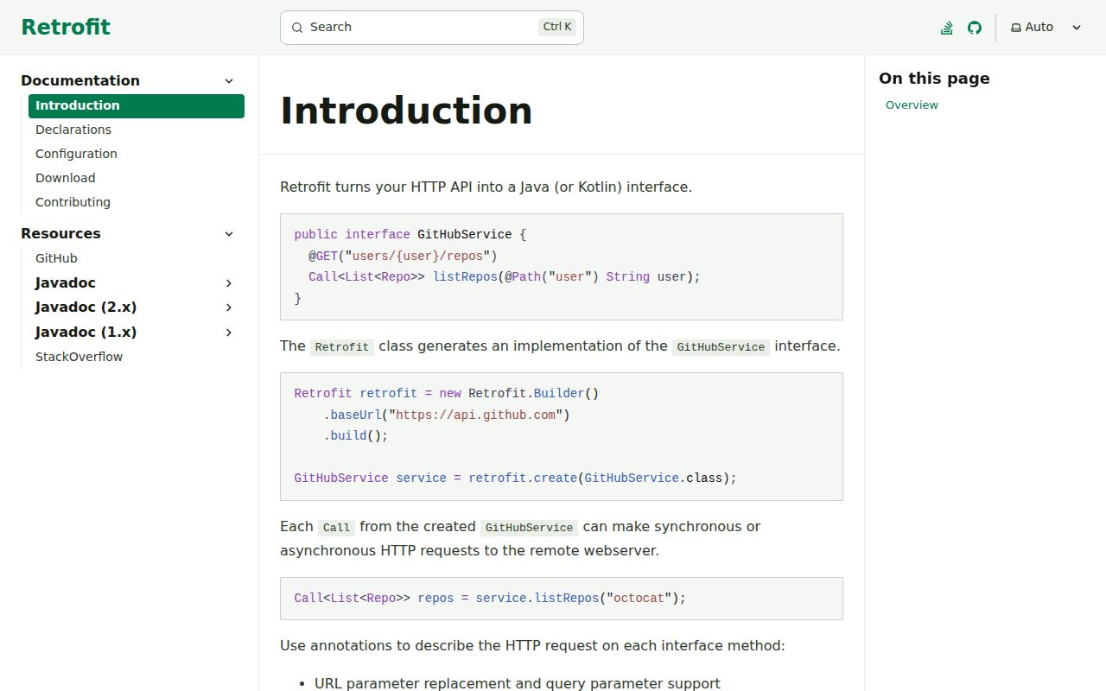The height and width of the screenshot is (691, 1106).
Task: Click the Javadoc (2.x) label
Action: (x=86, y=307)
